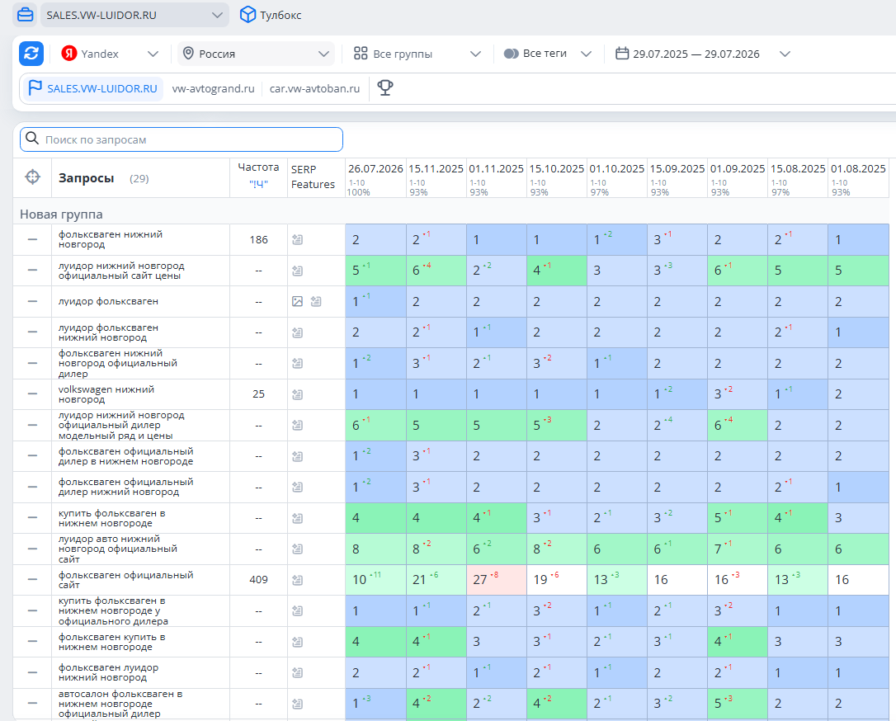Expand the Все теги dropdown arrow
896x721 pixels.
[586, 54]
